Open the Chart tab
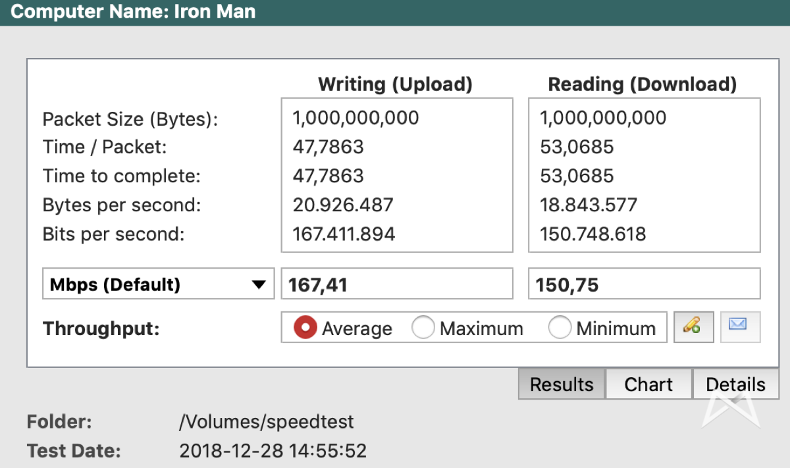 tap(648, 384)
